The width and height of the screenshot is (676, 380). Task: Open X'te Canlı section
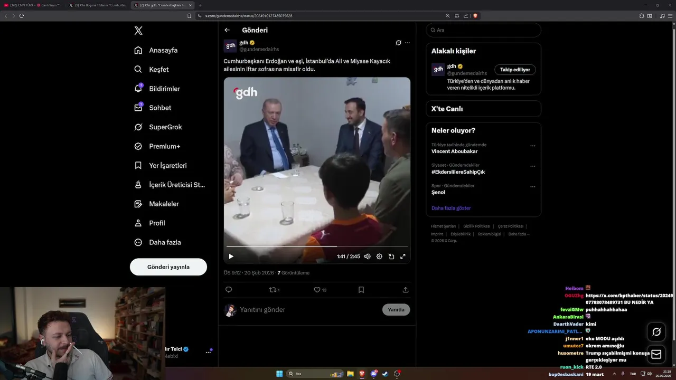pyautogui.click(x=483, y=109)
